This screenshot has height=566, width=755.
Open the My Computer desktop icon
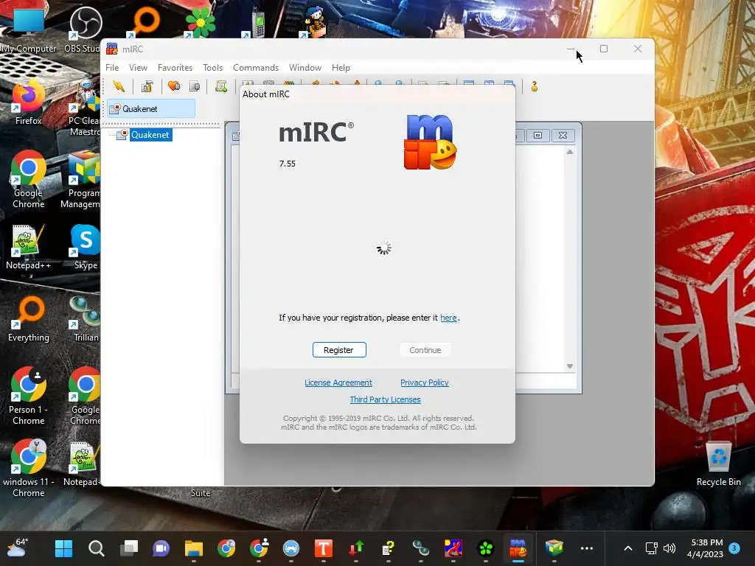click(x=29, y=29)
